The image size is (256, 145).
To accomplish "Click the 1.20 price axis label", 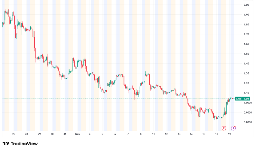I will click(x=246, y=83).
